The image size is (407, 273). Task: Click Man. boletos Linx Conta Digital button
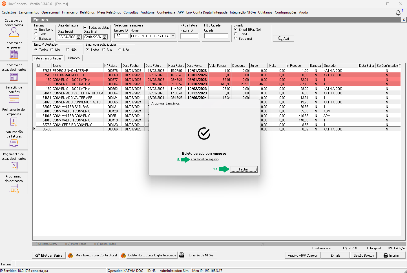tap(93, 255)
